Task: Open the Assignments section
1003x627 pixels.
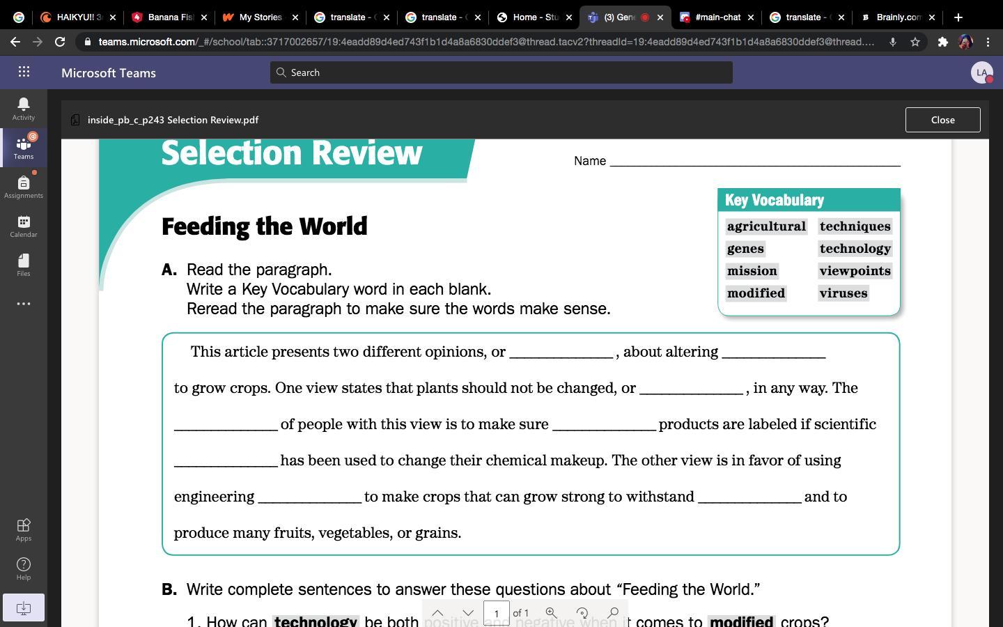Action: click(x=23, y=186)
